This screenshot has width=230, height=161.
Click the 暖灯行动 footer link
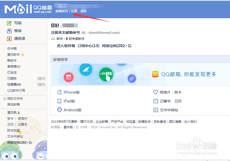pos(86,122)
